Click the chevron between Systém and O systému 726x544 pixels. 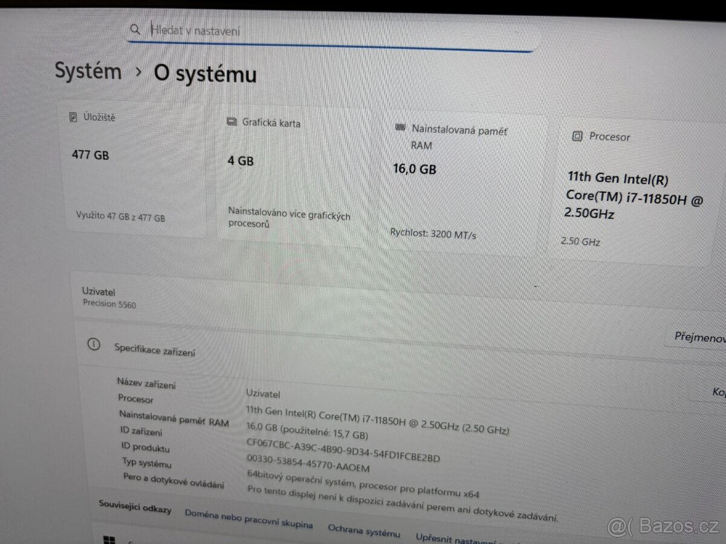(x=138, y=71)
